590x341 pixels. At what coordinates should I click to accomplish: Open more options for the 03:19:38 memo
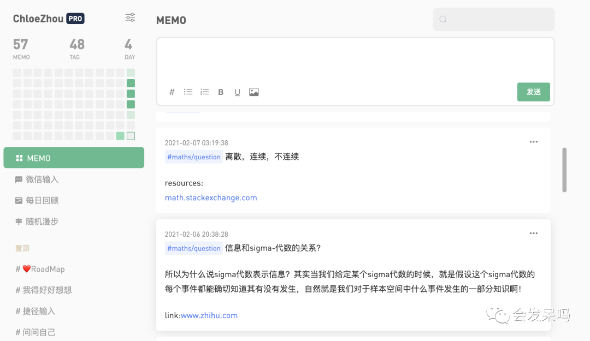(534, 142)
